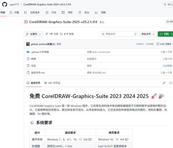Viewport: 173px width, 148px height.
Task: Open the 日志 file
Action: [x=33, y=66]
